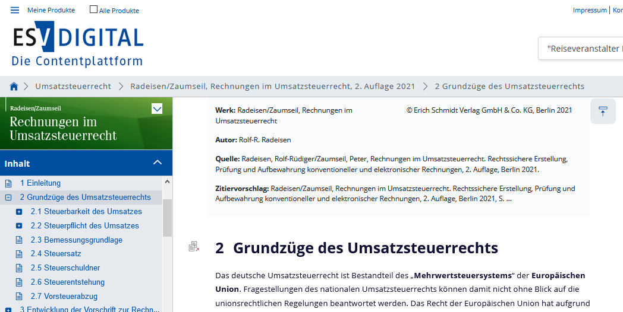This screenshot has width=623, height=312.
Task: Click the home icon in breadcrumb
Action: point(14,87)
